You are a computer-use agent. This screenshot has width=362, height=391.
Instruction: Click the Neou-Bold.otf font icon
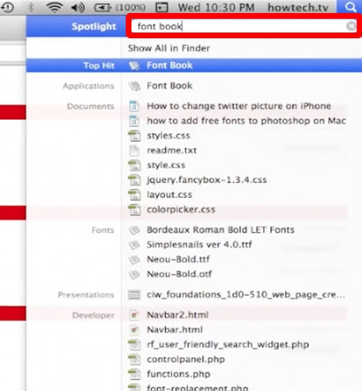click(134, 275)
